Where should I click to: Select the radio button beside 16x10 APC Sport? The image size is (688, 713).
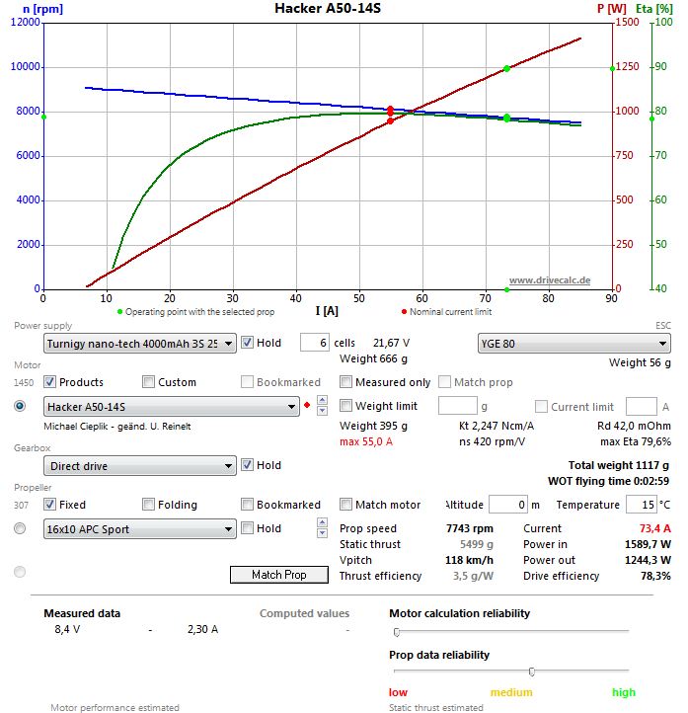coord(20,528)
